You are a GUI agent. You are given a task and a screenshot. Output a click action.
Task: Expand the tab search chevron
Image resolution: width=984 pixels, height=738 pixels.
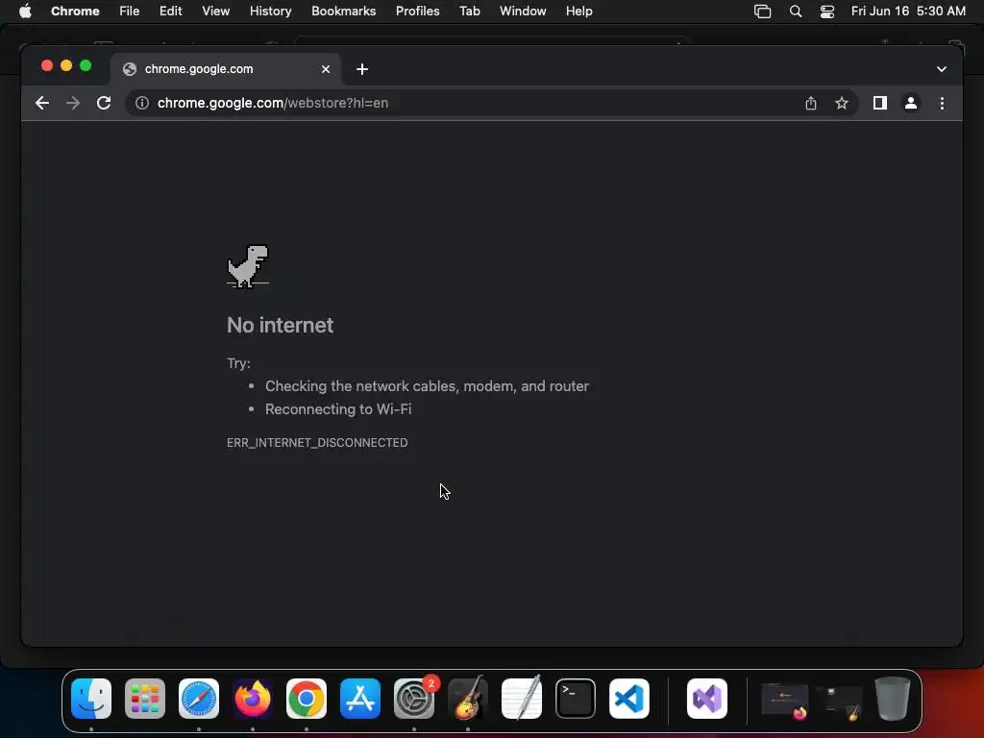pos(942,69)
